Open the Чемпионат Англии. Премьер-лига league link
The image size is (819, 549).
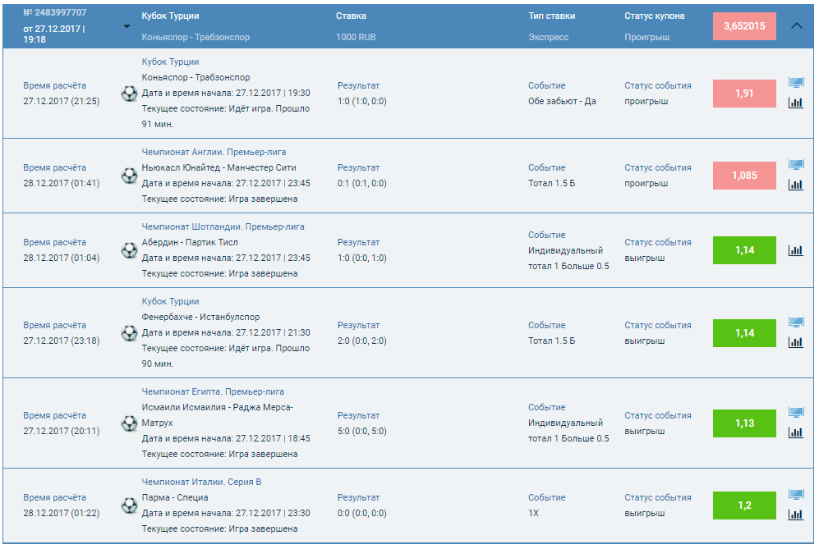point(214,152)
